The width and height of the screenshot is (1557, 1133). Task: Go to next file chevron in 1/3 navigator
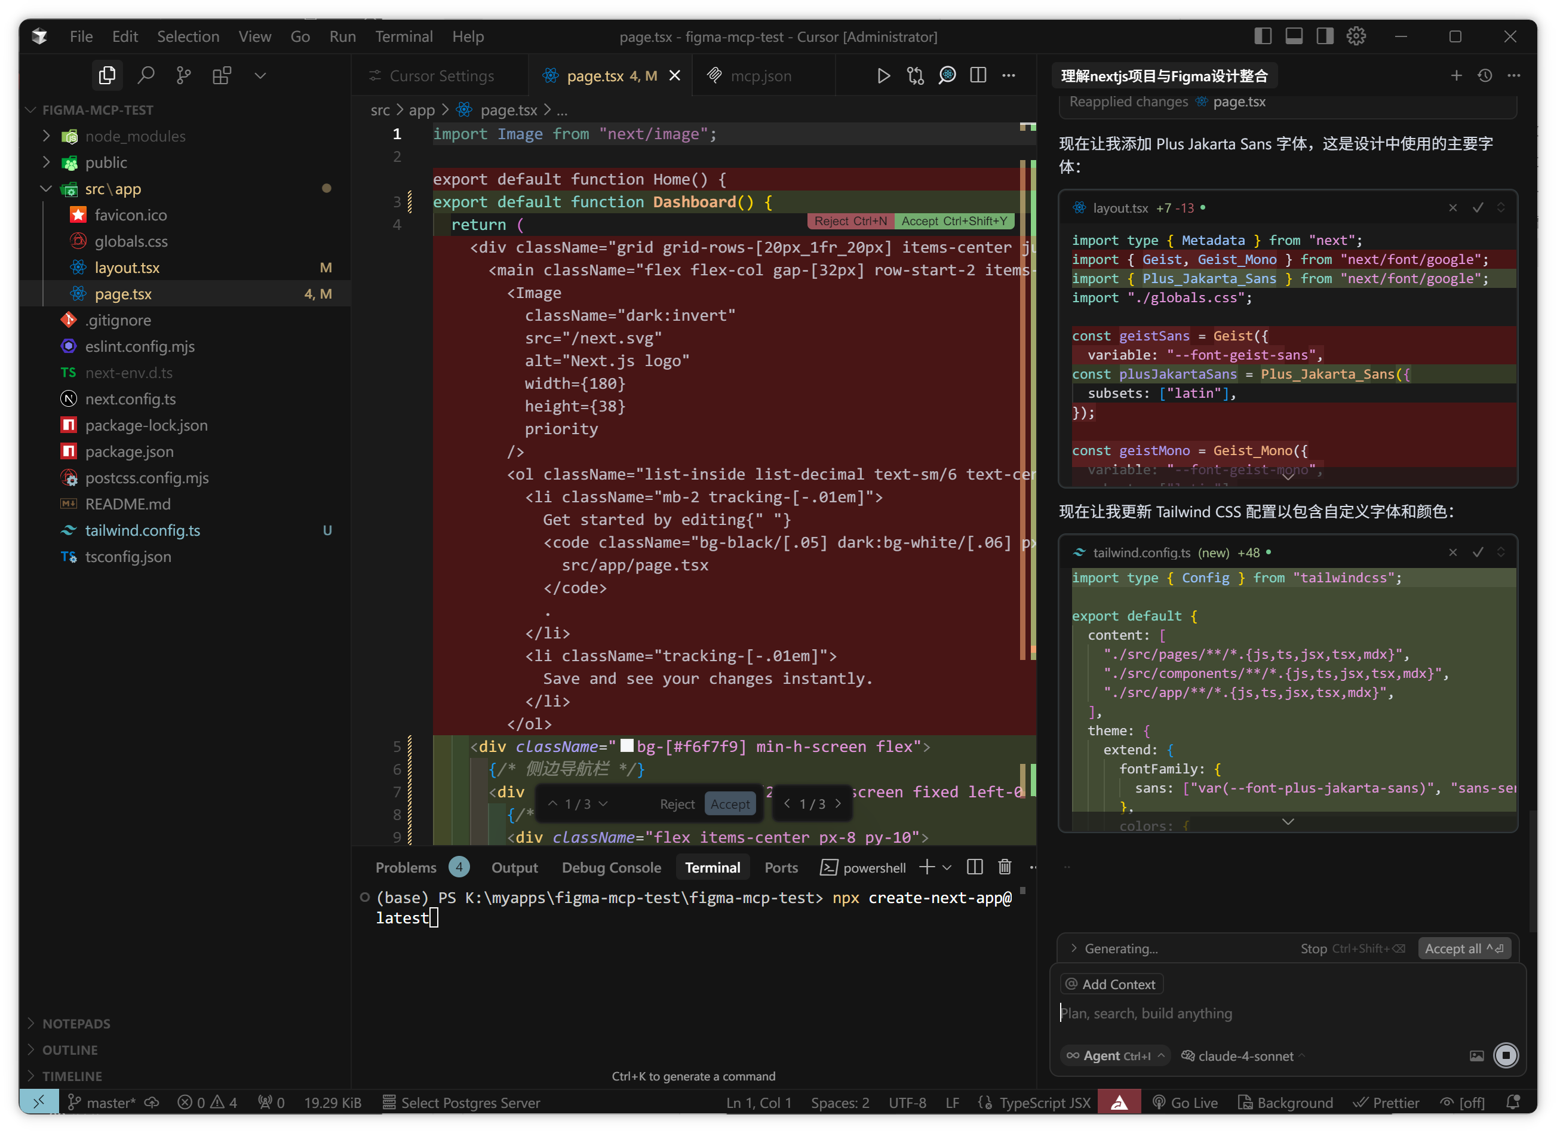coord(839,804)
